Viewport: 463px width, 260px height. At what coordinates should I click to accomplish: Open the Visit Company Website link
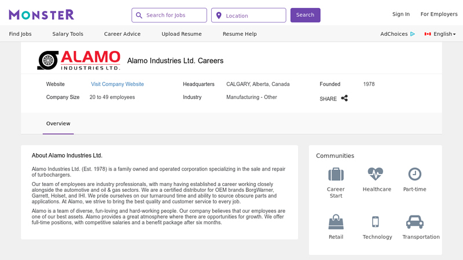(x=117, y=84)
